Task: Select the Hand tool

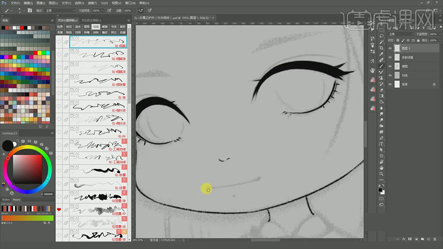Action: [381, 168]
